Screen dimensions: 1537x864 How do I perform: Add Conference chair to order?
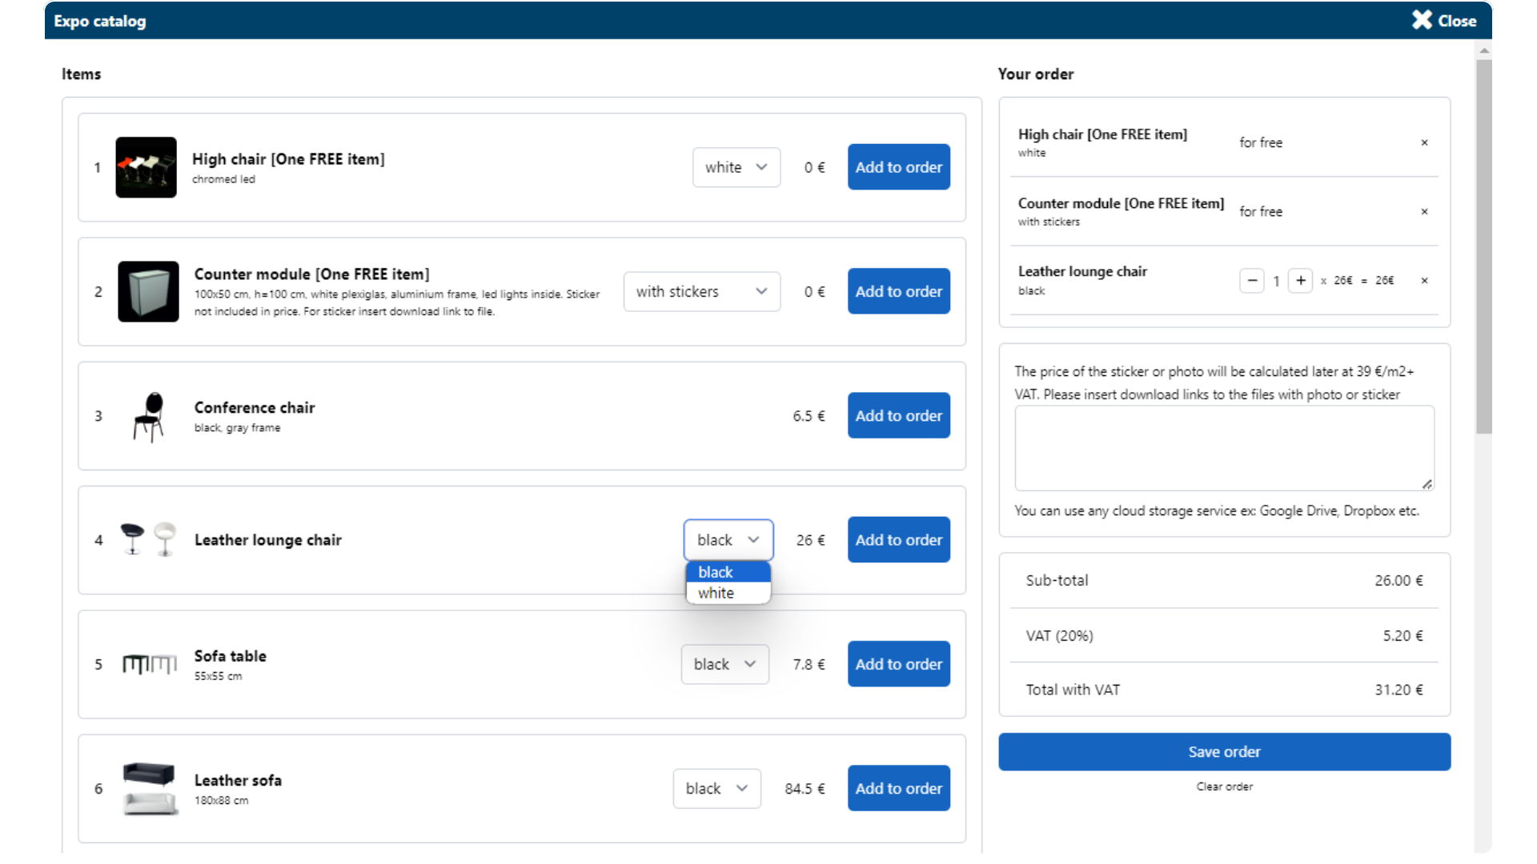pos(898,416)
